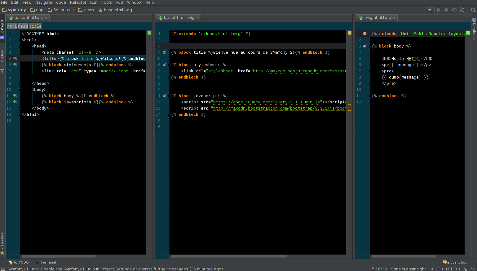Click the views folder breadcrumb
This screenshot has height=271, width=477.
86,10
